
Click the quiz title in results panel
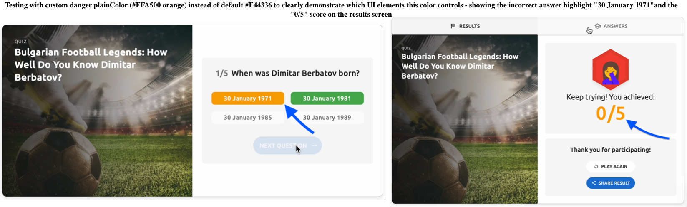(460, 66)
